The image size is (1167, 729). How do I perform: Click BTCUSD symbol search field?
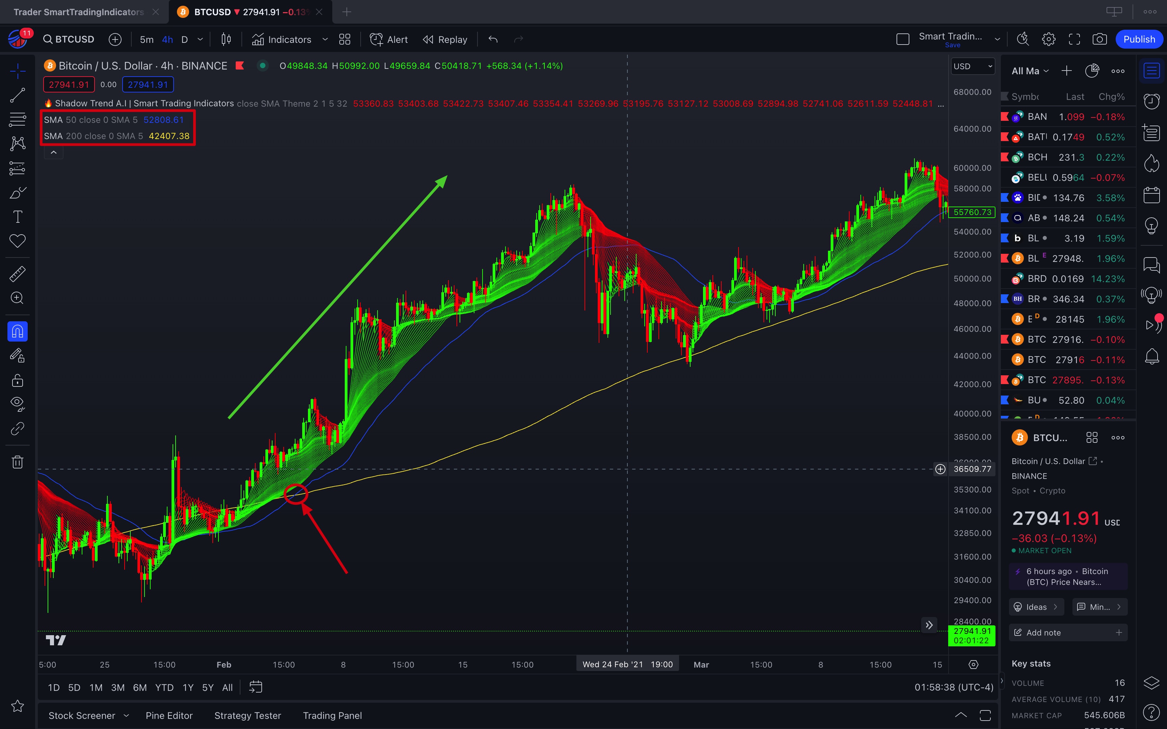(69, 39)
